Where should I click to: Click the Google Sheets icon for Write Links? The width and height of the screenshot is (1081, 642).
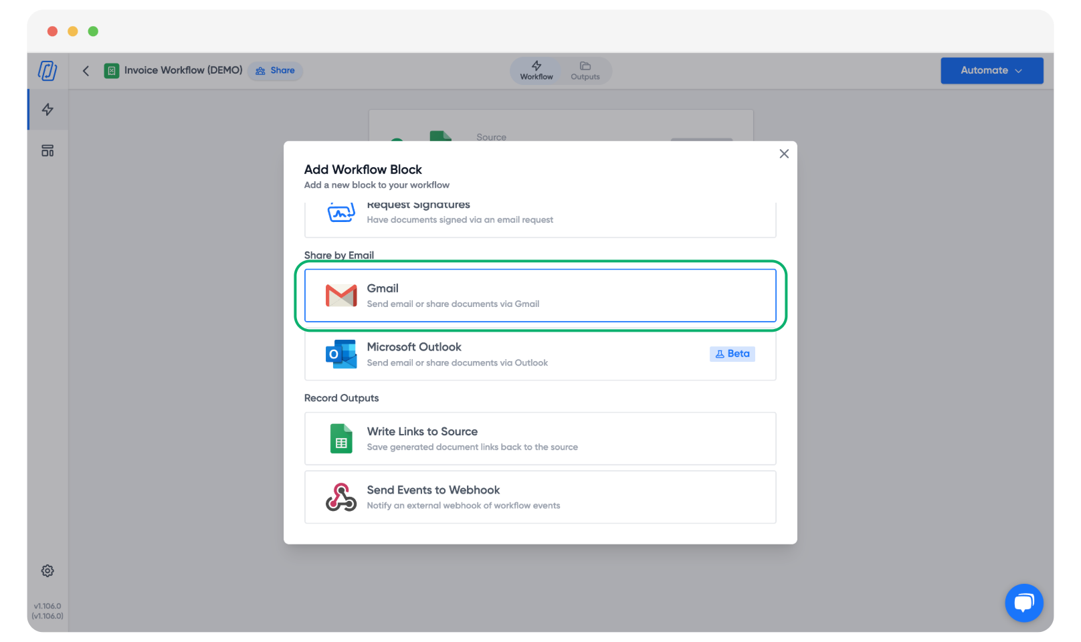[340, 439]
